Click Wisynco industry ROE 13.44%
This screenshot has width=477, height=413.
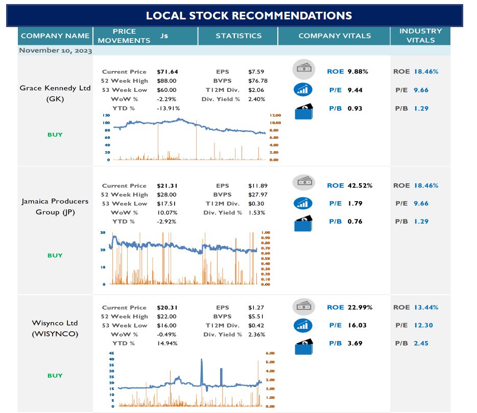pyautogui.click(x=426, y=307)
